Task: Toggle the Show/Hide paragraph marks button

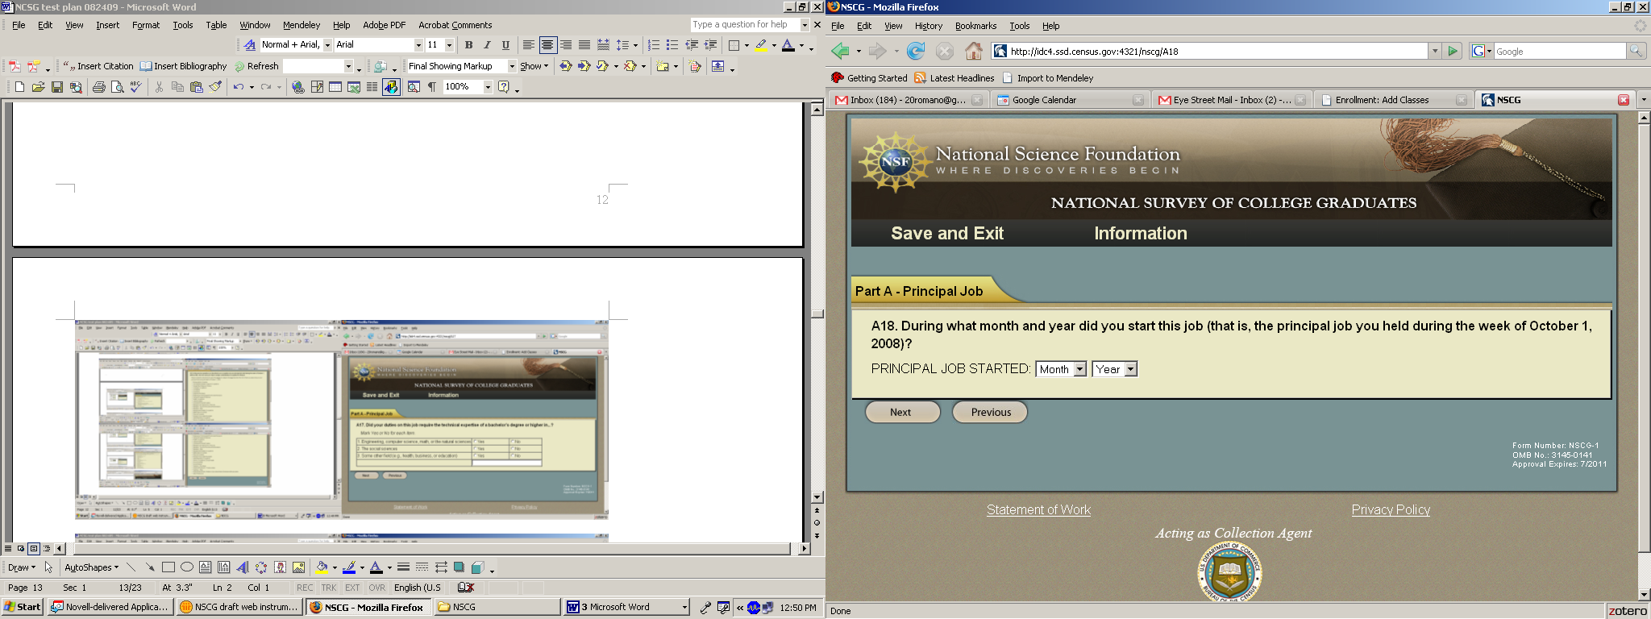Action: pos(432,87)
